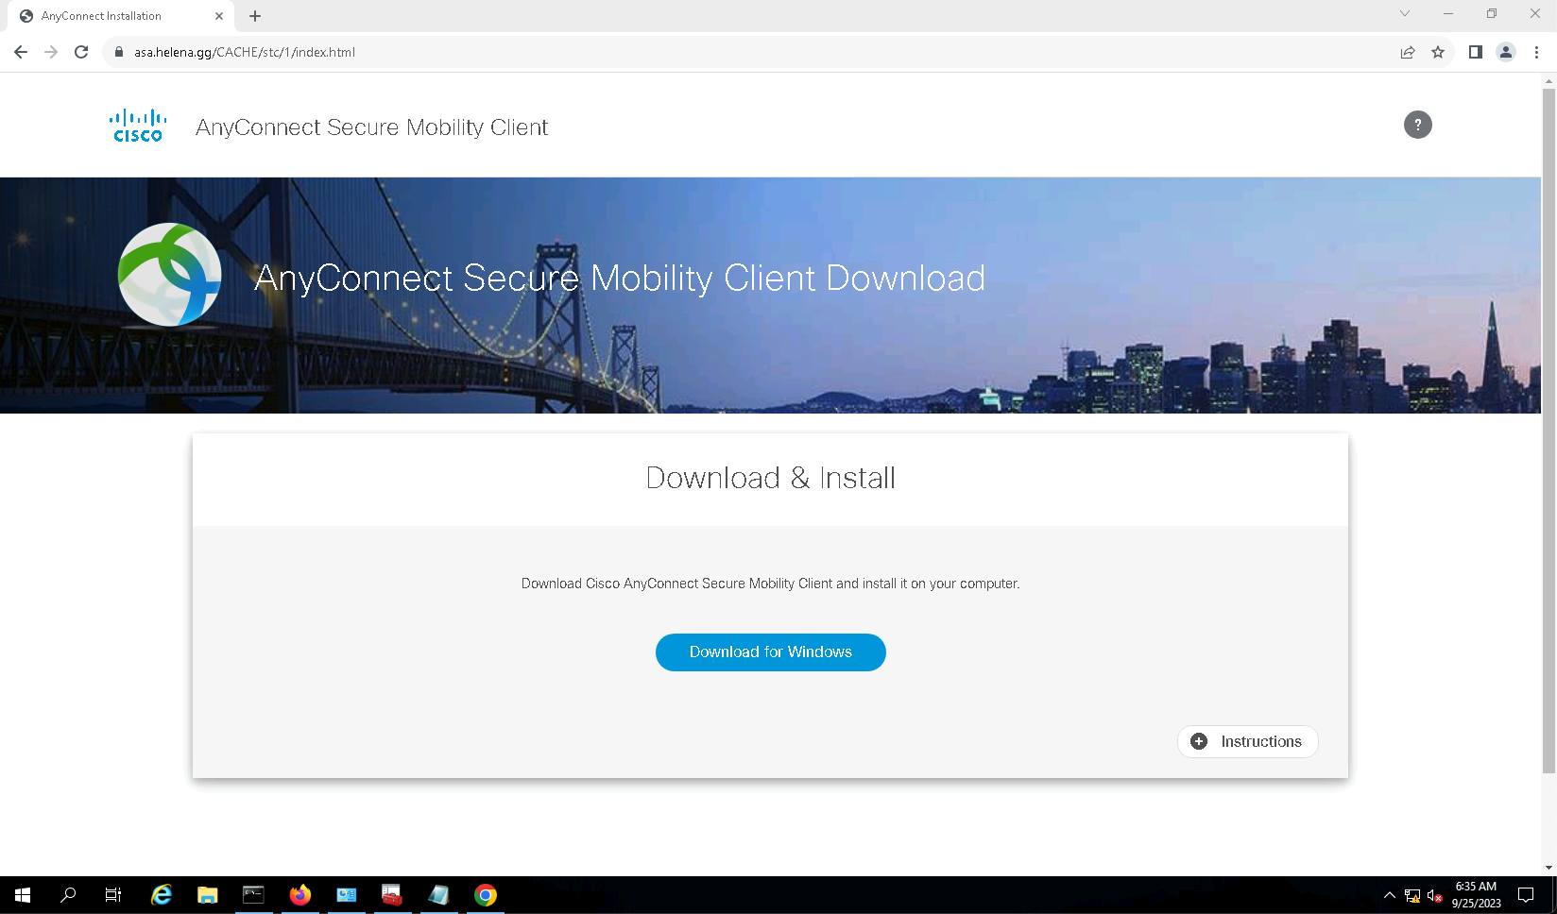Open the tab search dropdown chevron
The image size is (1557, 914).
(1405, 14)
